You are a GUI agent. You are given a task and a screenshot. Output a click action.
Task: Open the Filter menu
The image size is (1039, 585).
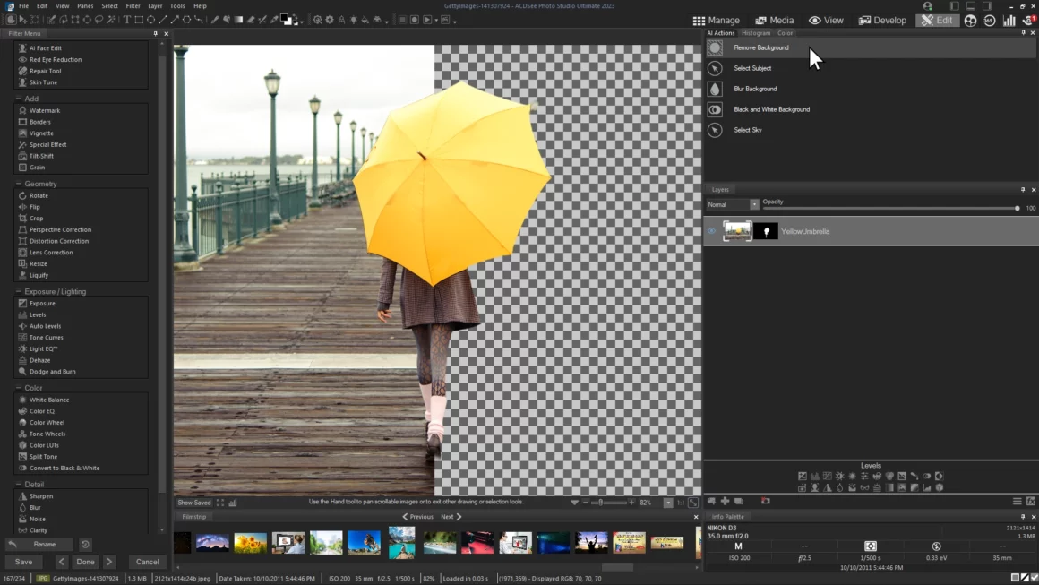[133, 6]
